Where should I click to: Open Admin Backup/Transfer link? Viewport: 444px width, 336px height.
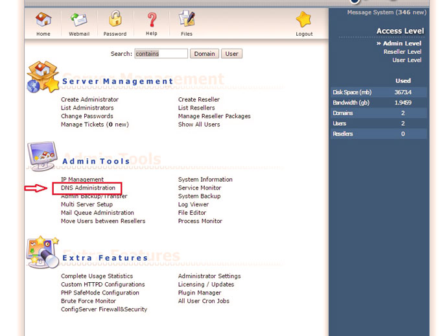click(x=94, y=196)
